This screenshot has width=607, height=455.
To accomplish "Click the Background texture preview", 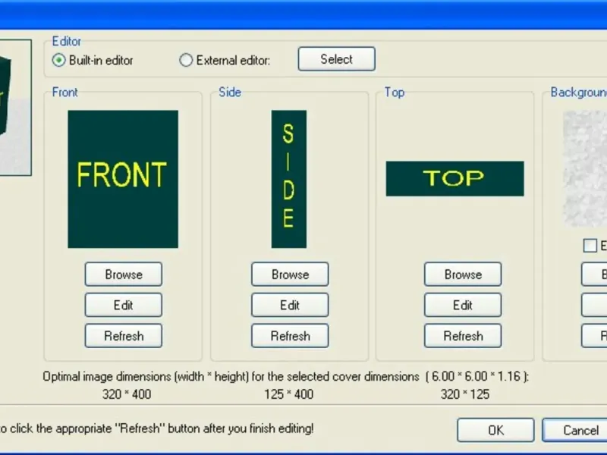I will point(584,168).
